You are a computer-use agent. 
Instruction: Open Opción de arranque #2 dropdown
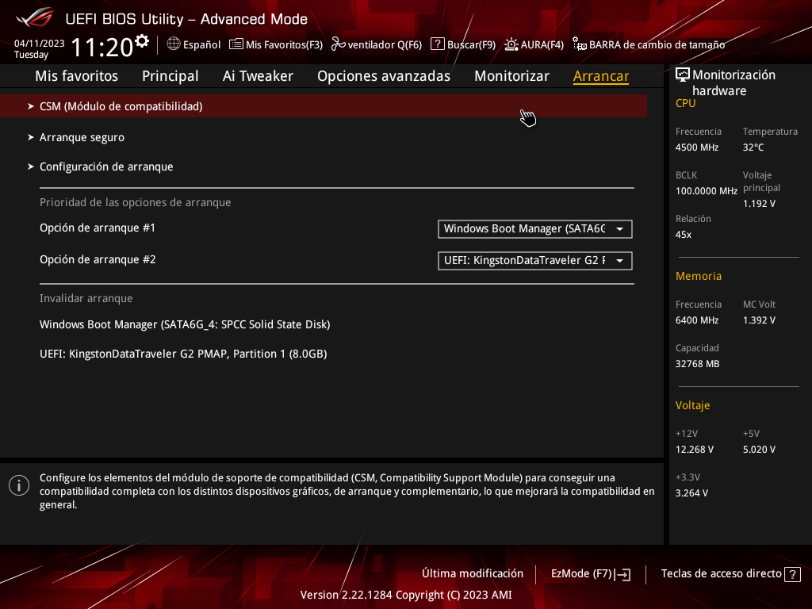pos(535,260)
